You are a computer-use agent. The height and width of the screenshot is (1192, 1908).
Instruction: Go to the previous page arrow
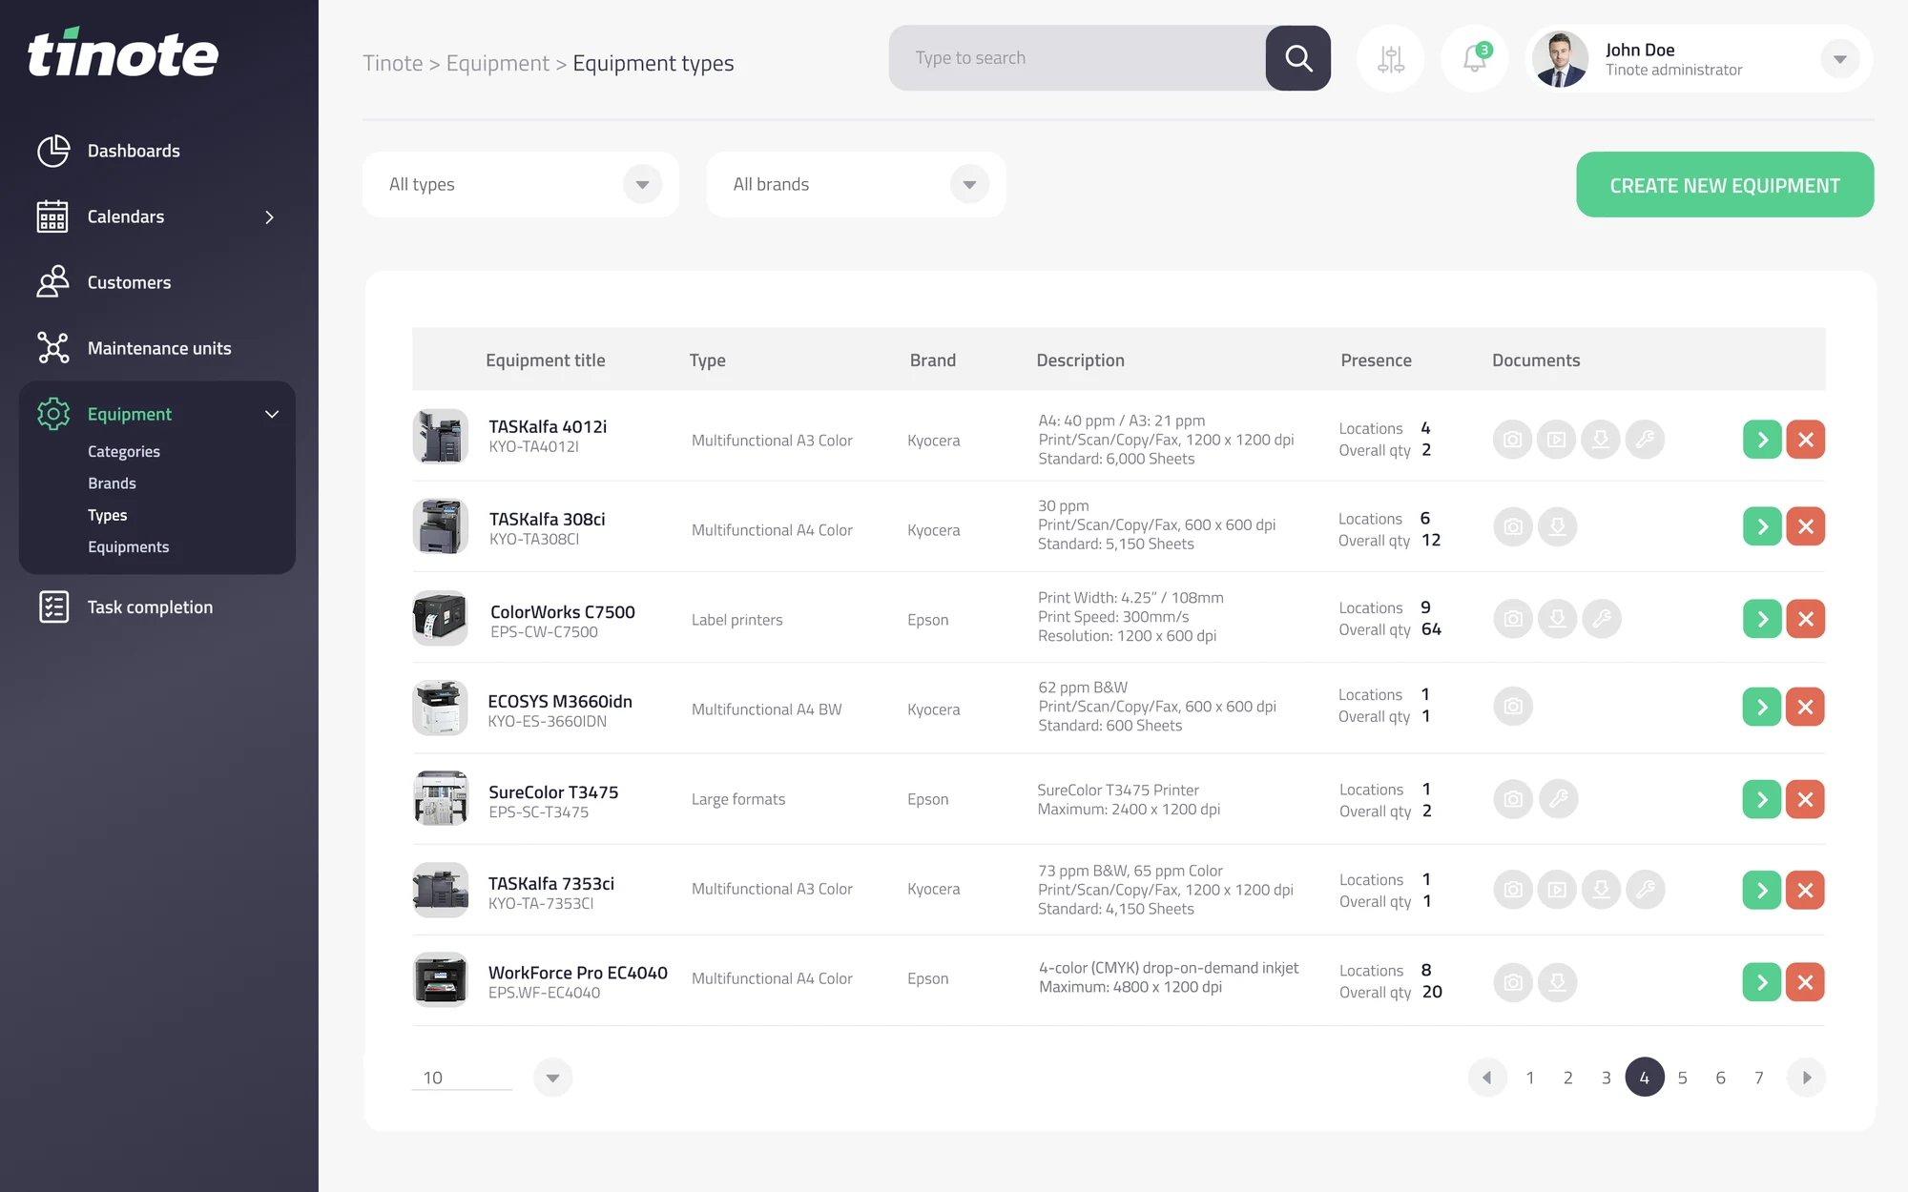click(1487, 1078)
